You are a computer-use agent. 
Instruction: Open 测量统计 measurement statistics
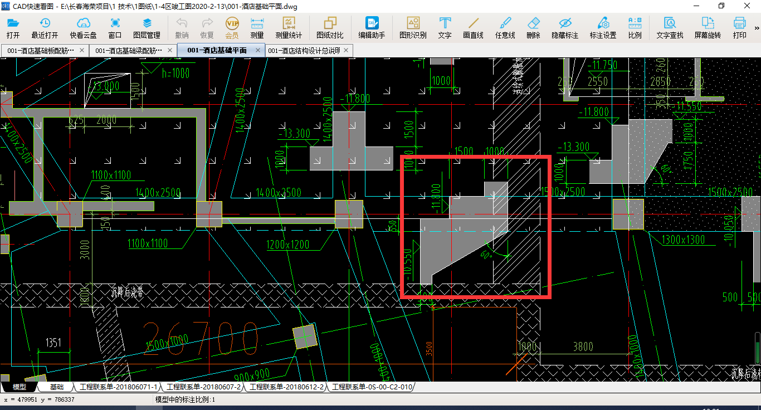click(289, 28)
